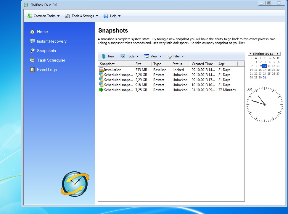Click the Task Scheduler clock icon

click(x=32, y=60)
